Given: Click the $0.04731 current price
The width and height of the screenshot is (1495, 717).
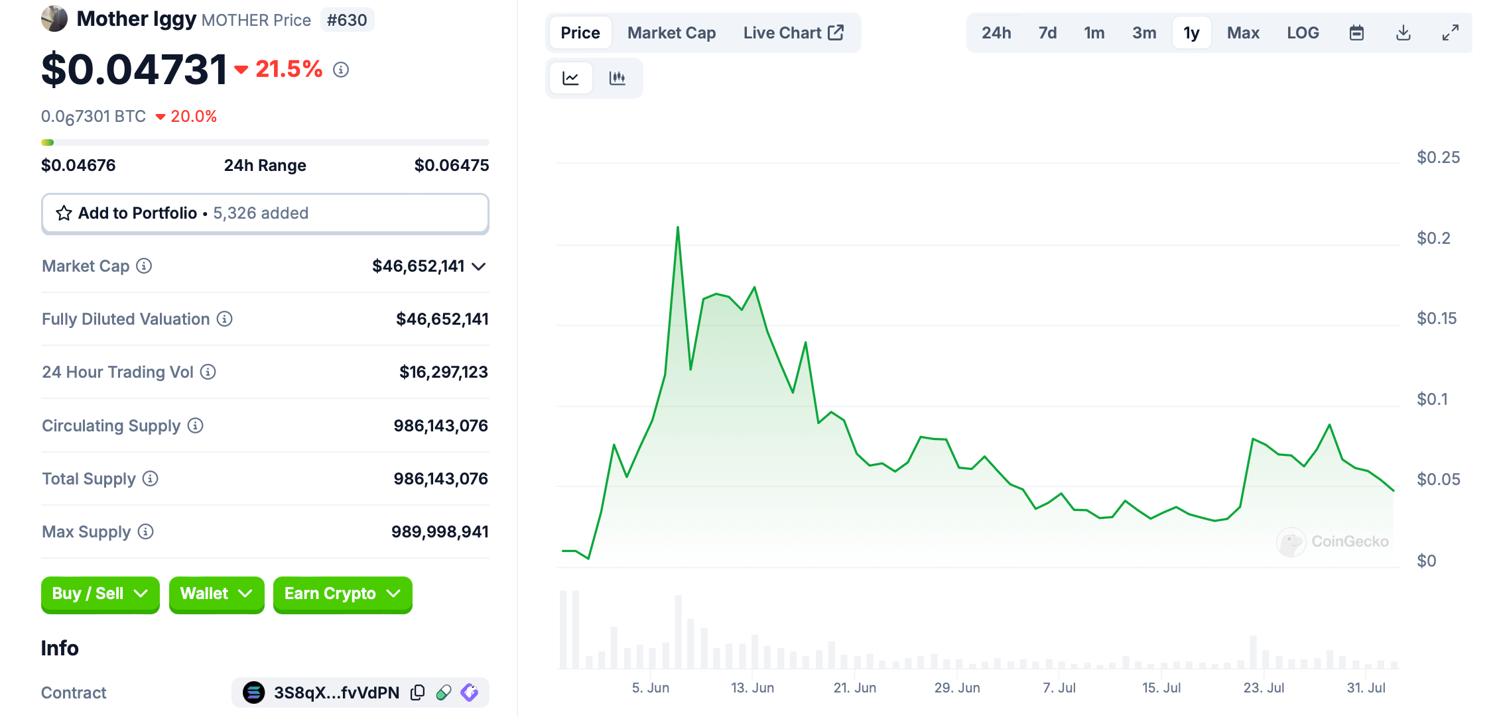Looking at the screenshot, I should (134, 69).
